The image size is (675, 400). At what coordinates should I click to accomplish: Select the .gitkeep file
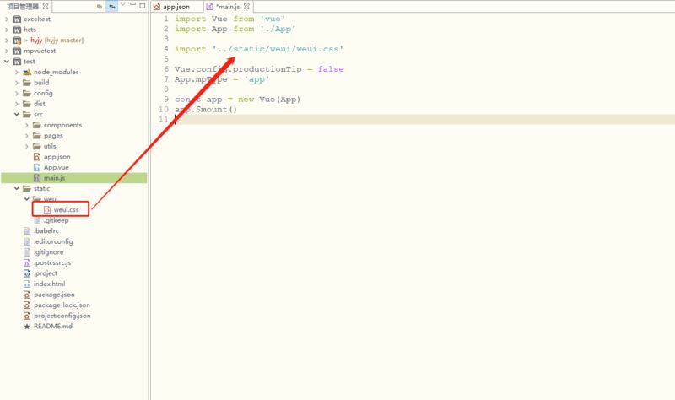click(56, 220)
